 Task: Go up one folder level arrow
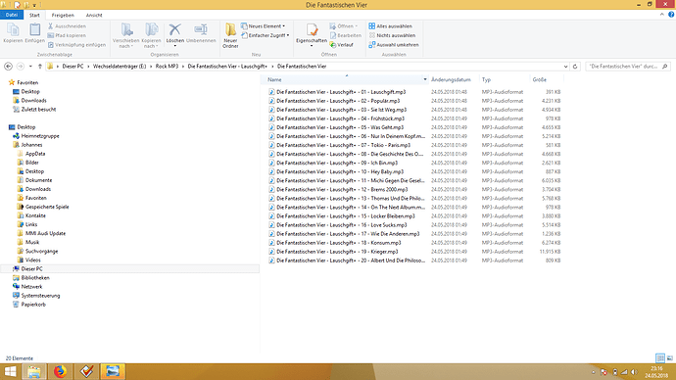click(x=40, y=67)
